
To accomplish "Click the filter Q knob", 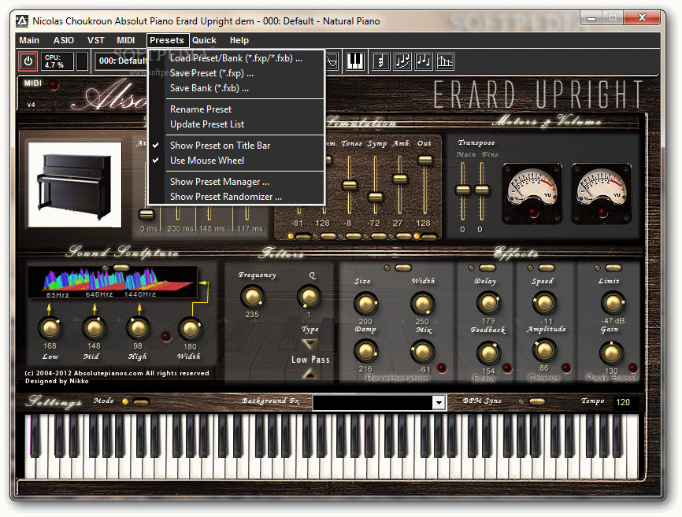I will pos(309,297).
